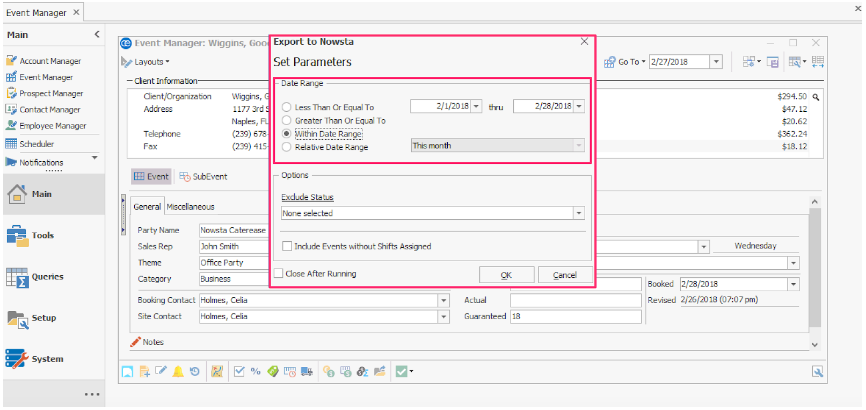The image size is (866, 410).
Task: Open the Notes section
Action: coord(147,342)
